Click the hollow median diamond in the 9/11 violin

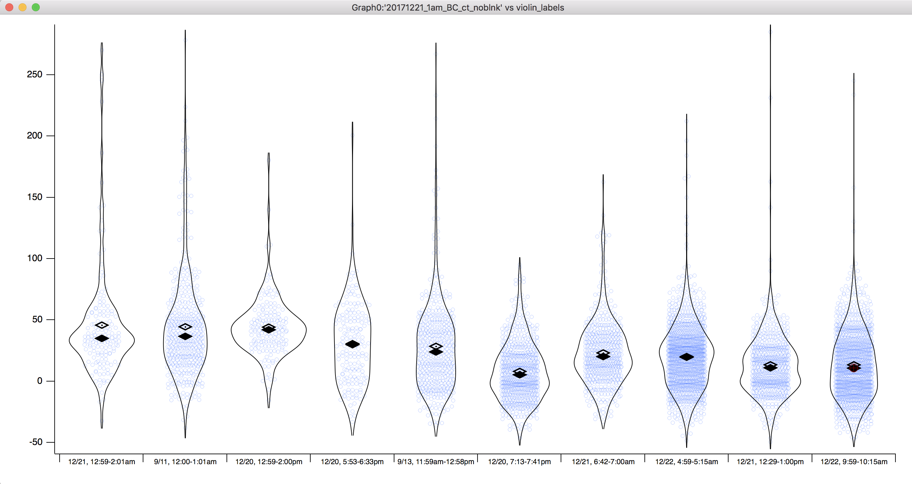[185, 327]
